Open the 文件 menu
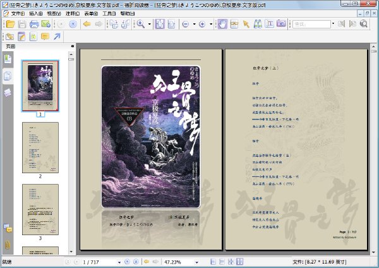379x268 pixels. [18, 13]
